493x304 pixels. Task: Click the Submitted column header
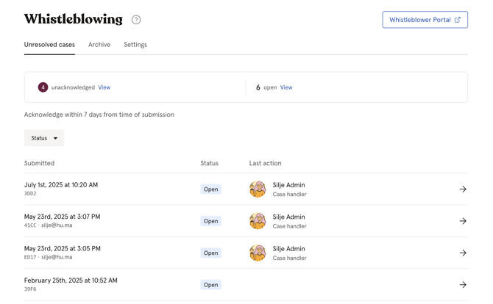tap(39, 163)
